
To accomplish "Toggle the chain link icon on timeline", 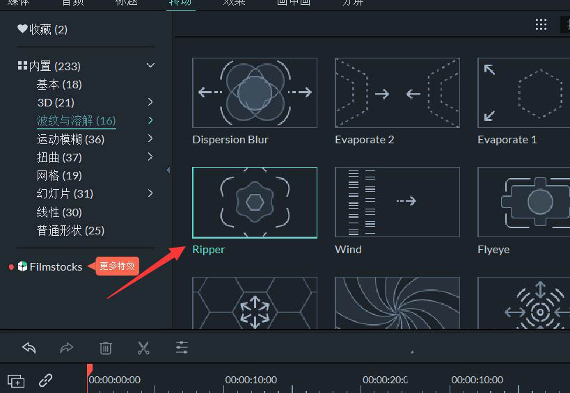I will click(x=45, y=380).
